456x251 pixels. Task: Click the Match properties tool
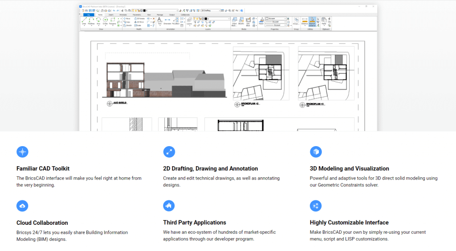click(261, 21)
